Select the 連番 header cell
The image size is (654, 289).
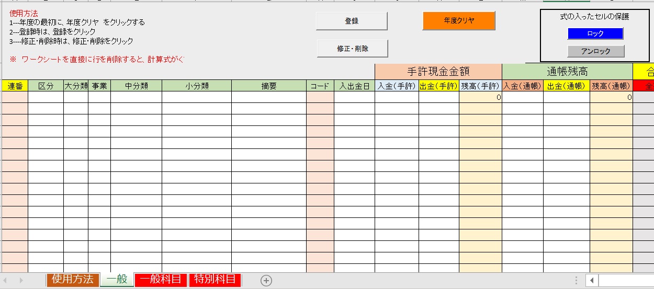point(15,86)
